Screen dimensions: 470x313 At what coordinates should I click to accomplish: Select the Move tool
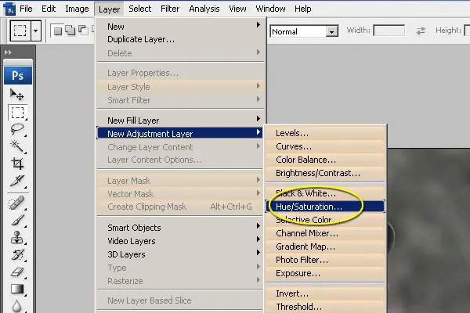tap(17, 95)
